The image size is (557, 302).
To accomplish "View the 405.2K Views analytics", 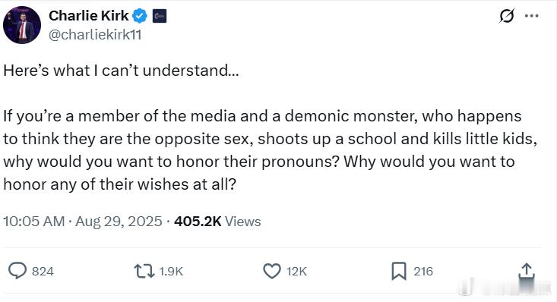I will point(217,222).
